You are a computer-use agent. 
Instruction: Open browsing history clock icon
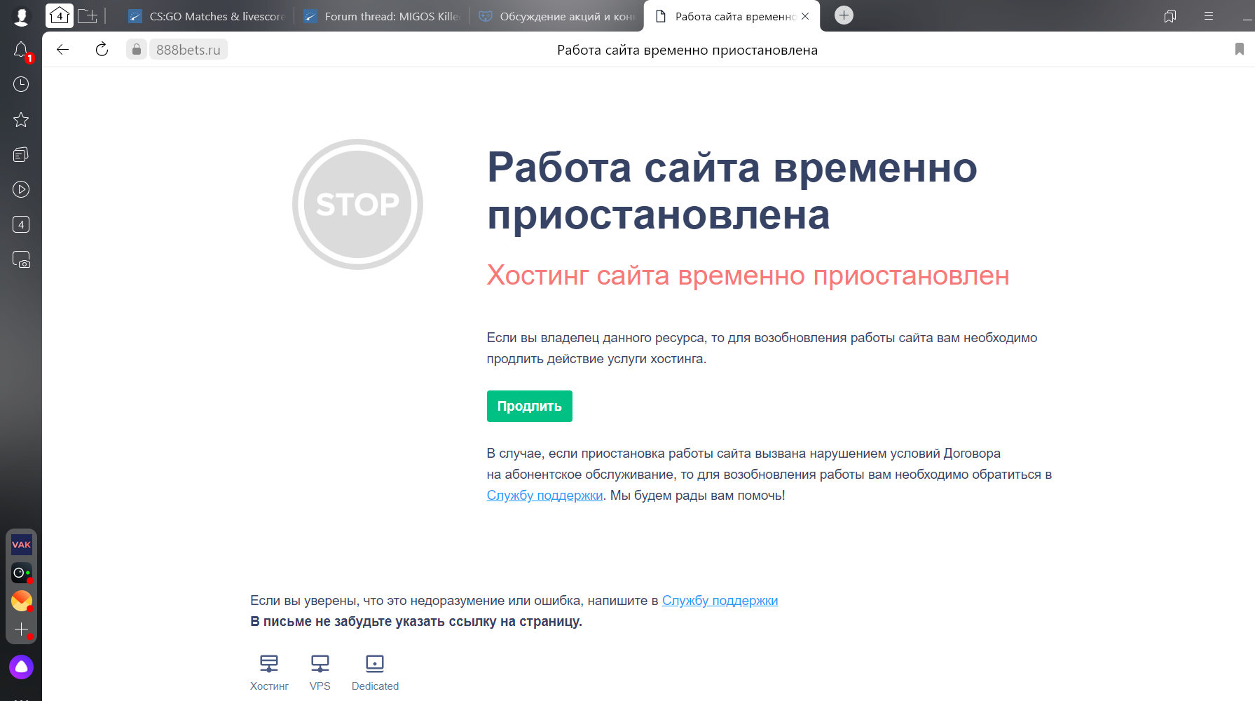coord(21,84)
